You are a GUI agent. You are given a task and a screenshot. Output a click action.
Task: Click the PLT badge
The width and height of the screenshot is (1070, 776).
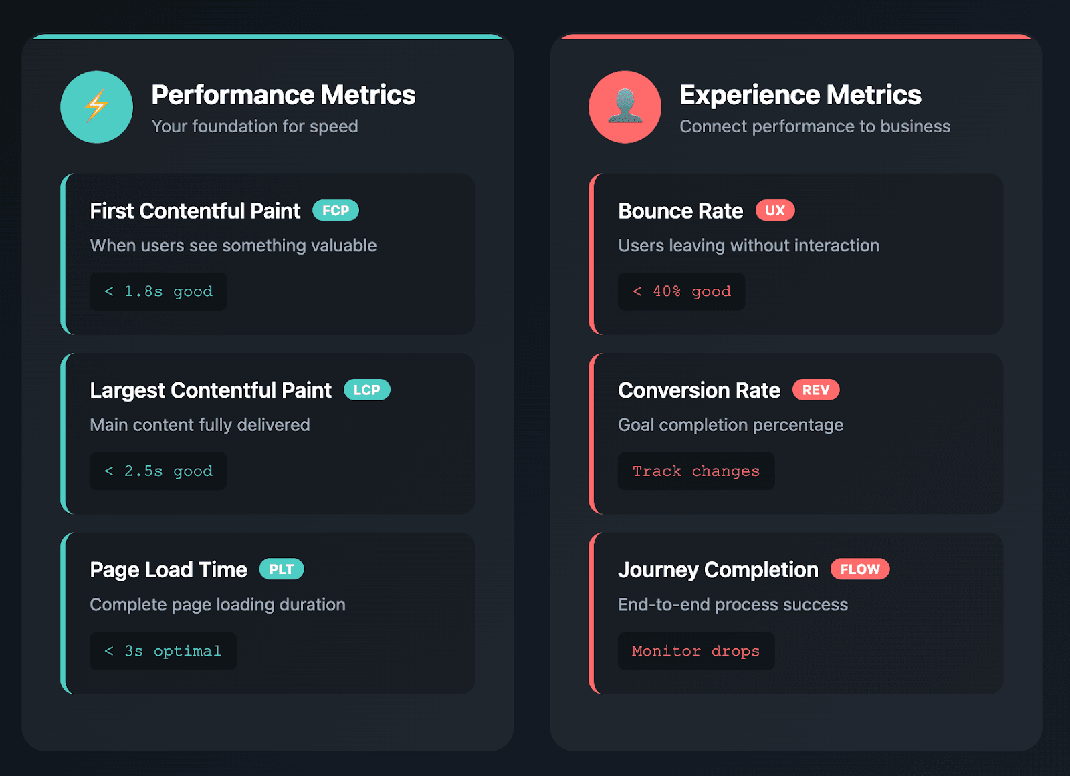[x=282, y=569]
